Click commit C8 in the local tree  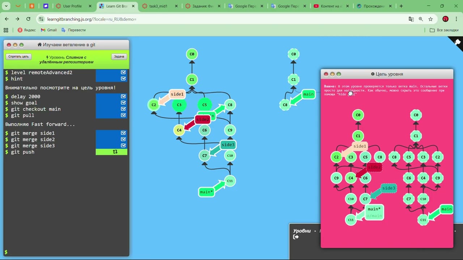click(x=230, y=105)
